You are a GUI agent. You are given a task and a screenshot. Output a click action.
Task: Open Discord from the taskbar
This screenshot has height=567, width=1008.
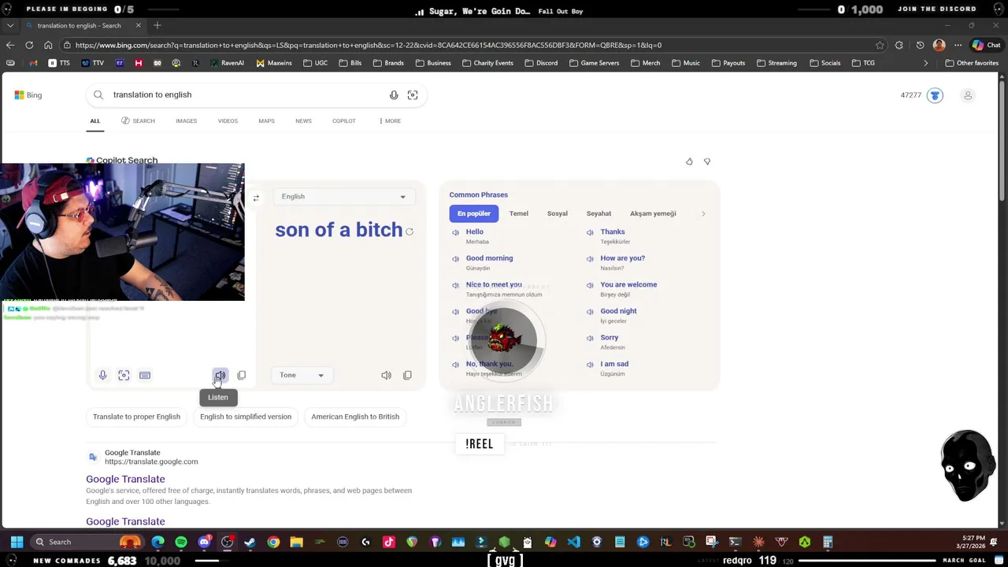(205, 542)
